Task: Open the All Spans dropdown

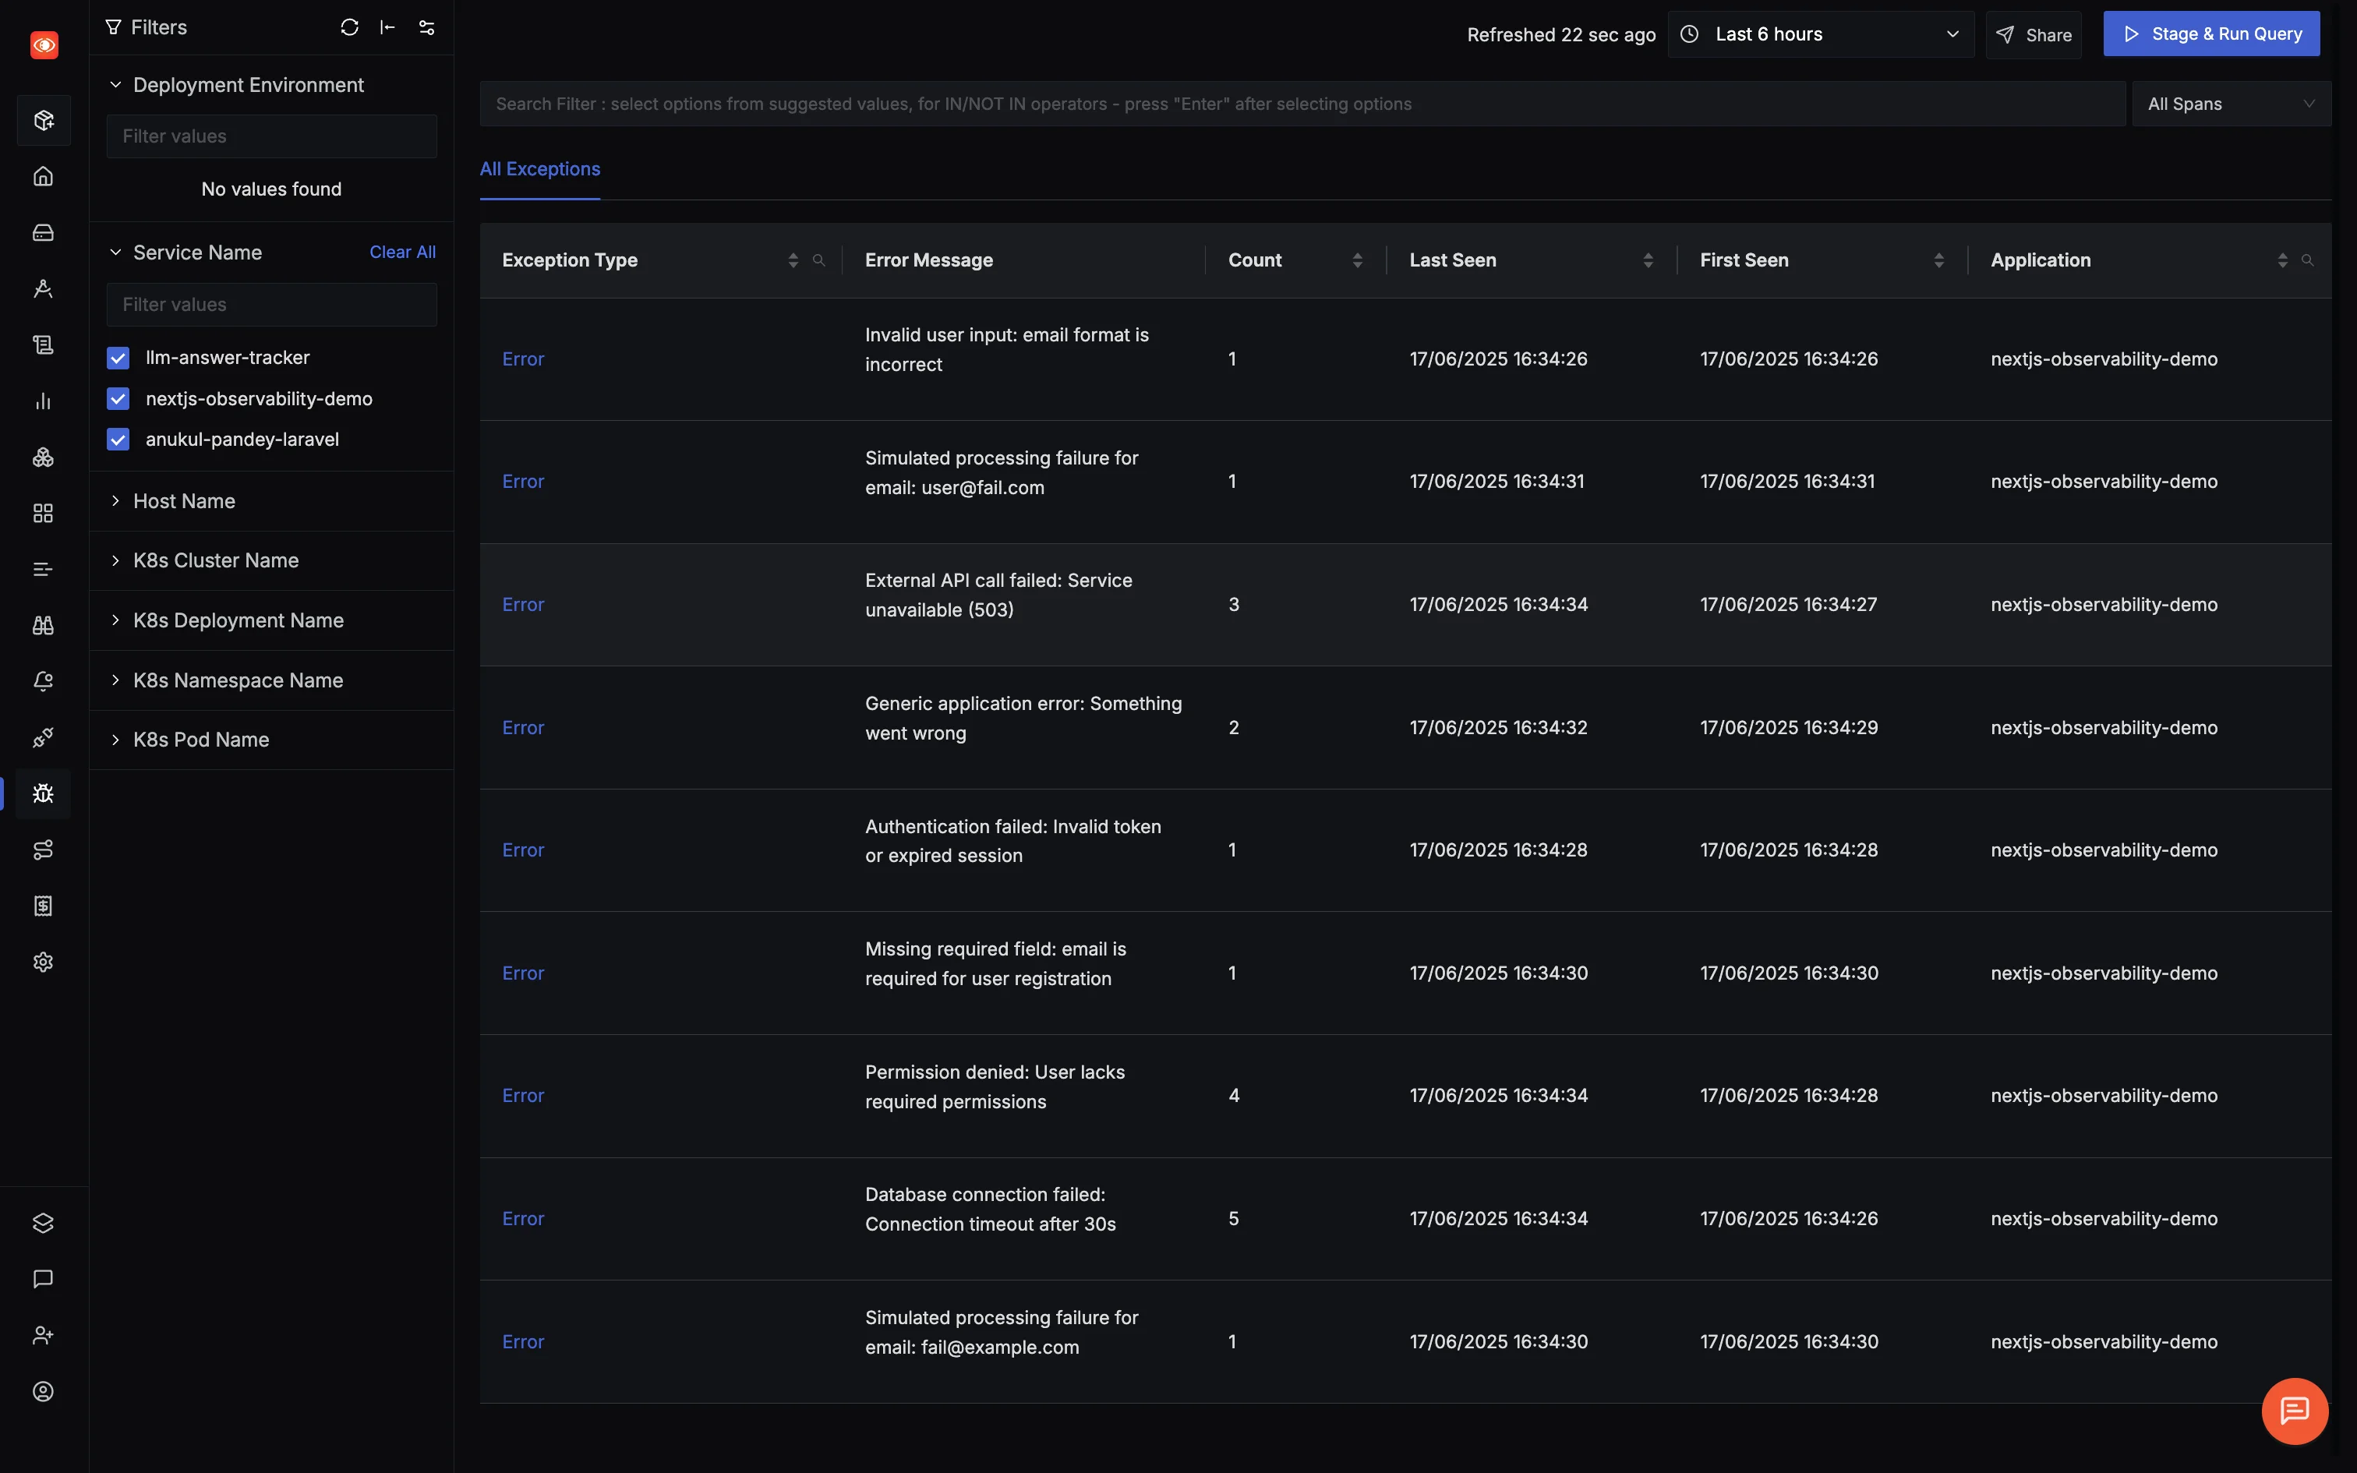Action: [x=2231, y=103]
